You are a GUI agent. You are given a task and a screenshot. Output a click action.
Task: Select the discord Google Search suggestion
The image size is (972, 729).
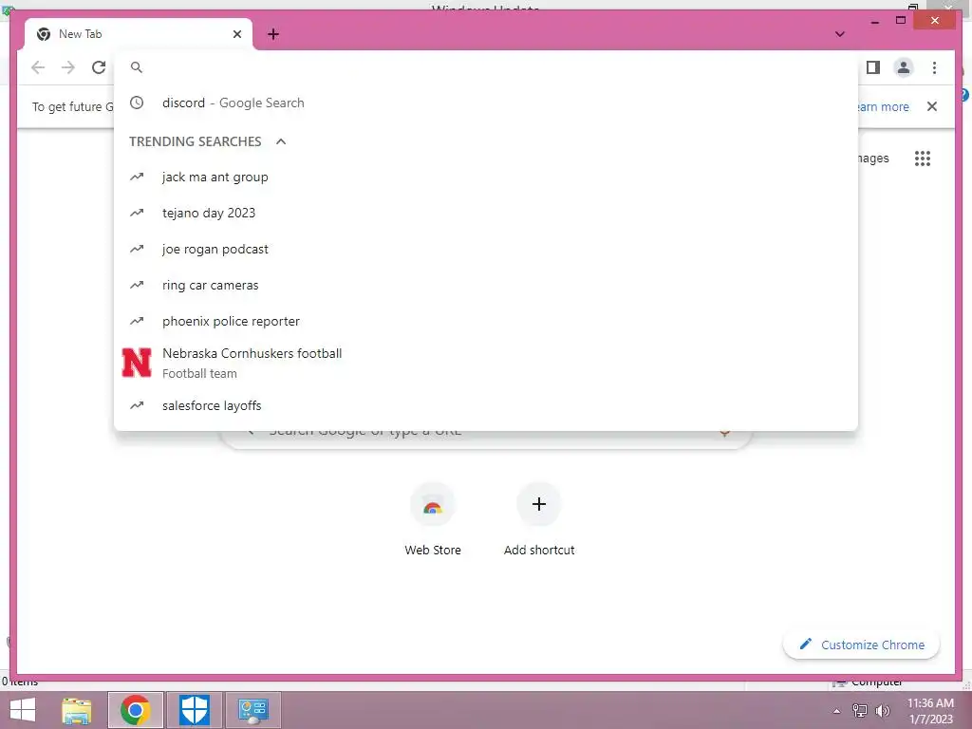486,103
